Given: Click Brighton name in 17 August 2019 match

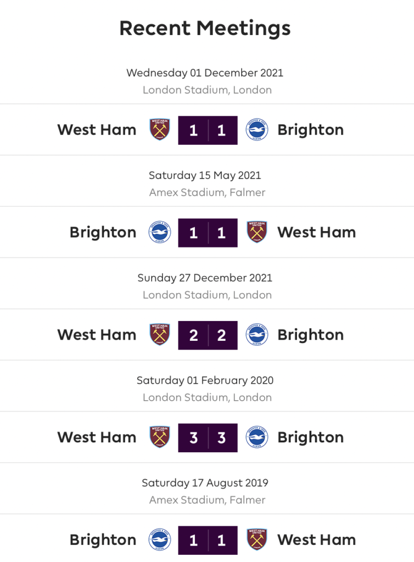Looking at the screenshot, I should coord(103,540).
